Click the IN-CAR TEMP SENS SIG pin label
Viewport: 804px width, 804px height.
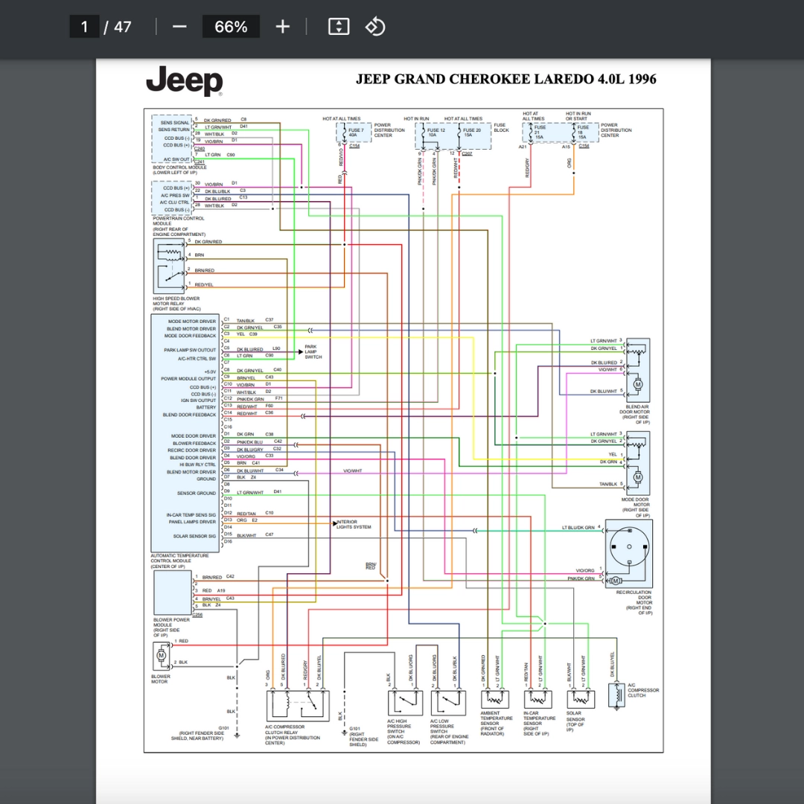tap(191, 515)
